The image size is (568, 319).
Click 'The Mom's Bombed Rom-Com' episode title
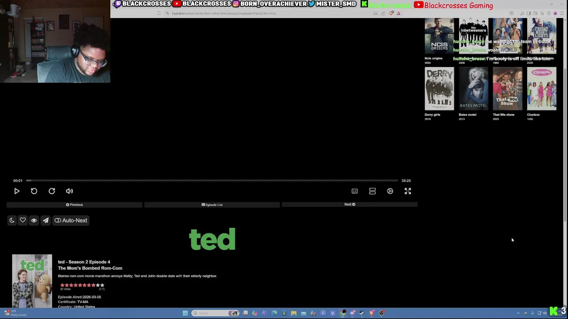(x=90, y=268)
